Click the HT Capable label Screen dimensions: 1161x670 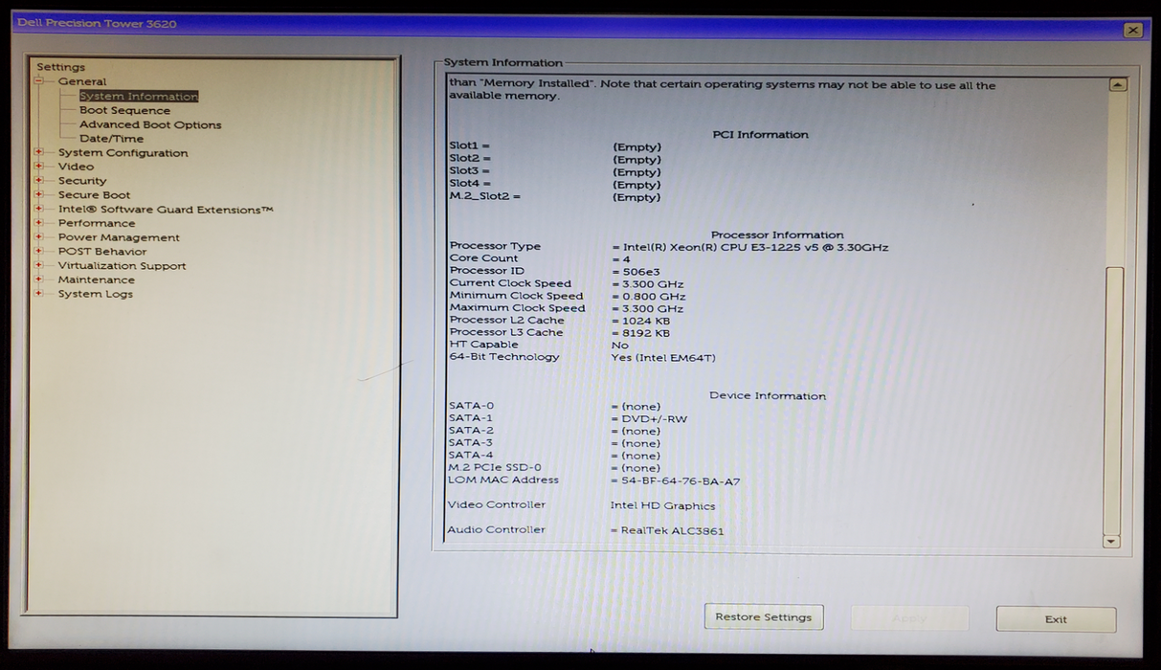pyautogui.click(x=484, y=345)
